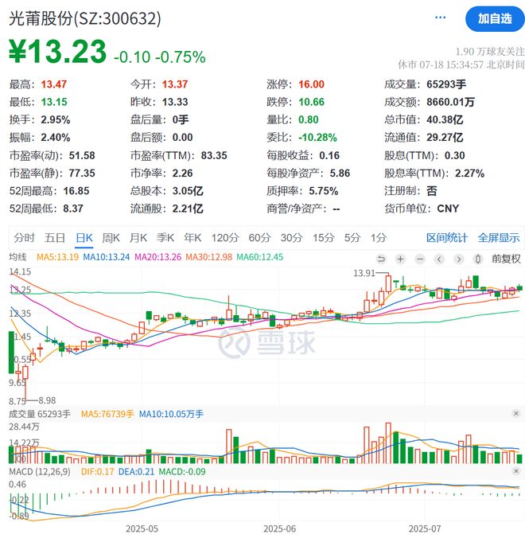The width and height of the screenshot is (525, 542).
Task: Toggle candlestick style icon
Action: click(x=478, y=259)
